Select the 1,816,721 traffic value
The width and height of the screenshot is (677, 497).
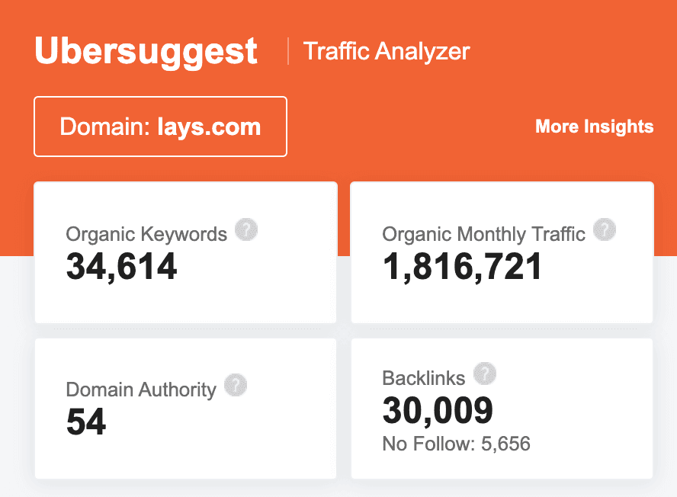coord(462,266)
